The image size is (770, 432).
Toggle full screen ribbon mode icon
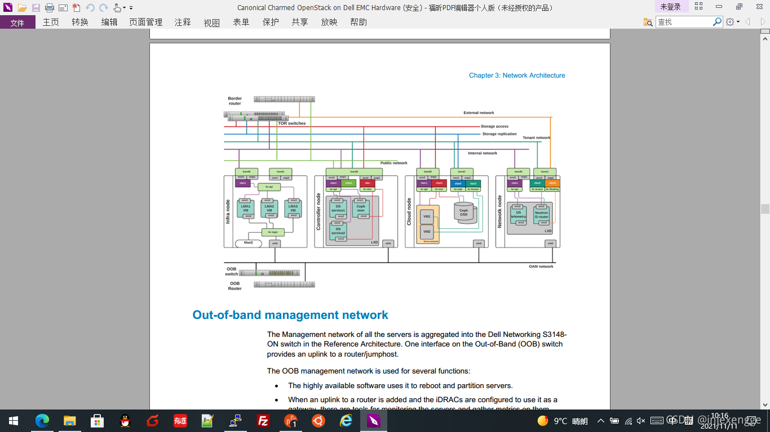pos(699,7)
